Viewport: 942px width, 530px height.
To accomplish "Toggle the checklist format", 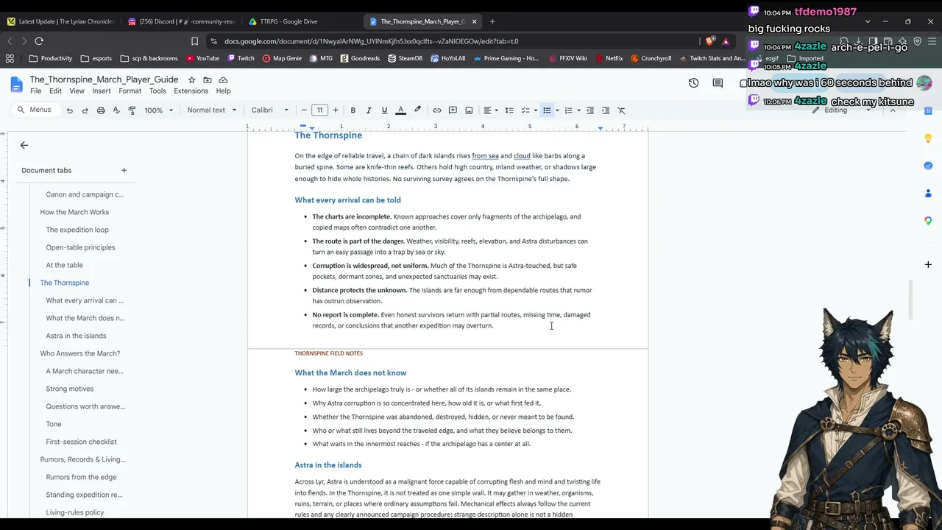I will [x=525, y=110].
